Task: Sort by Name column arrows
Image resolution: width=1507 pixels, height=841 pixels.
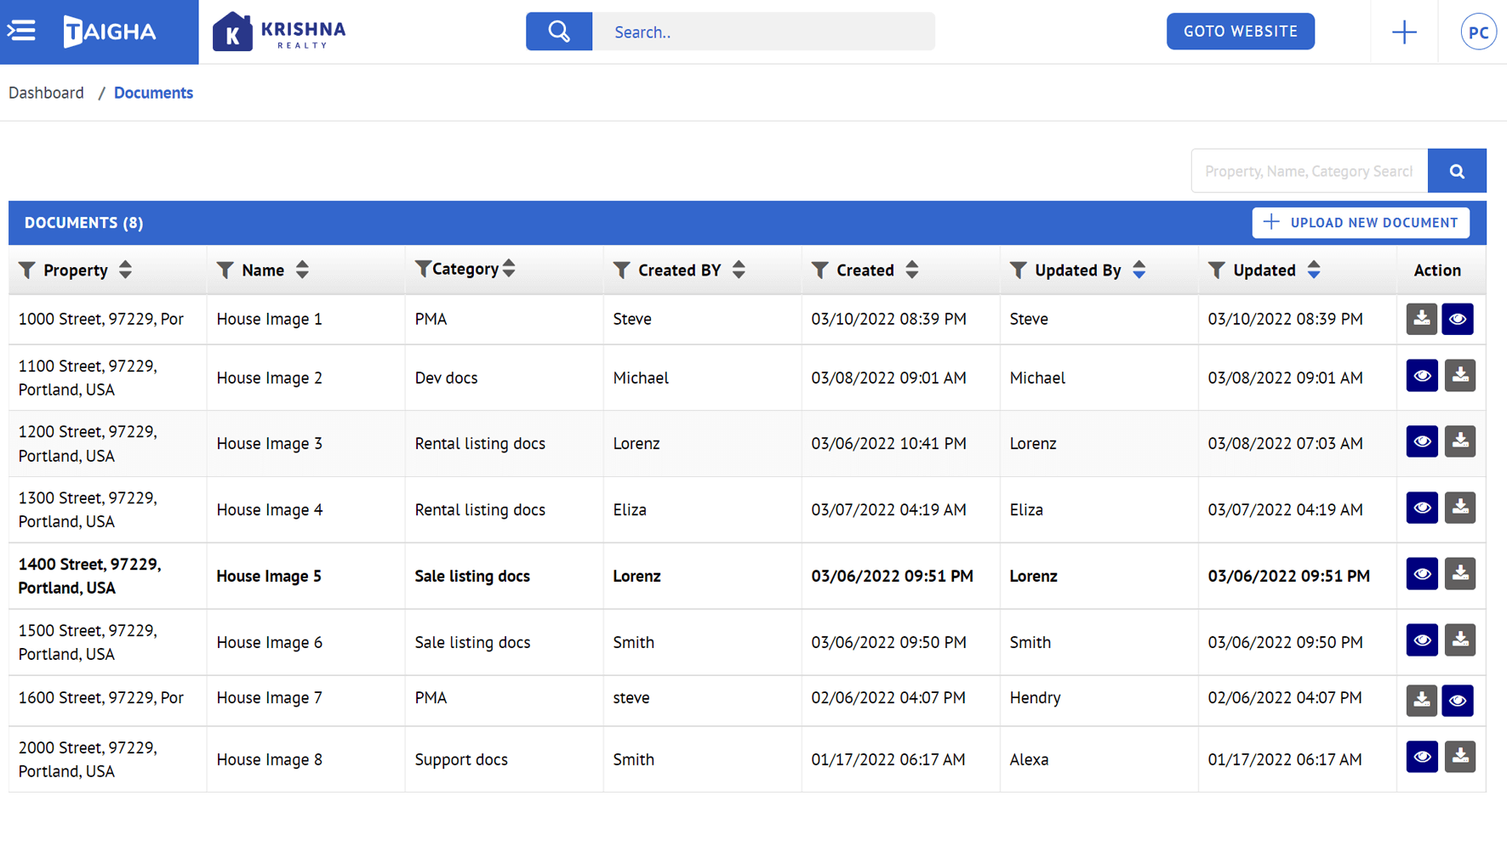Action: [x=302, y=270]
